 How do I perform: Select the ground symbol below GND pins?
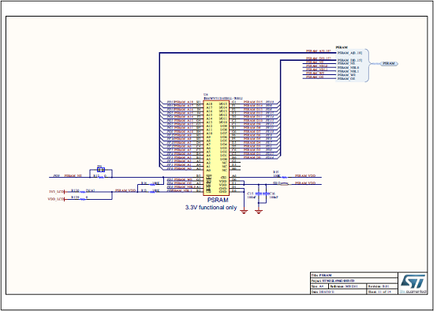point(245,212)
